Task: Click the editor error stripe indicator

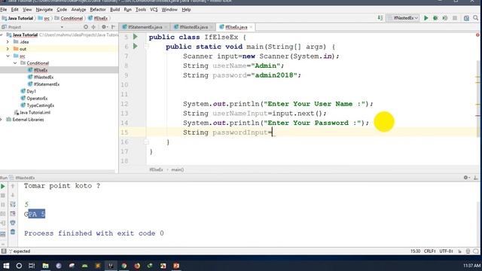Action: click(x=477, y=35)
